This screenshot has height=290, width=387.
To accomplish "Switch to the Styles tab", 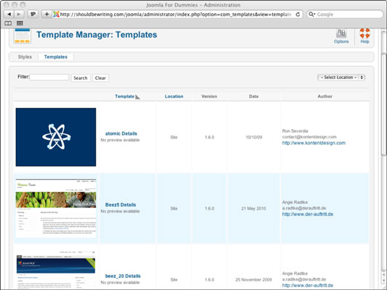I will (x=25, y=57).
